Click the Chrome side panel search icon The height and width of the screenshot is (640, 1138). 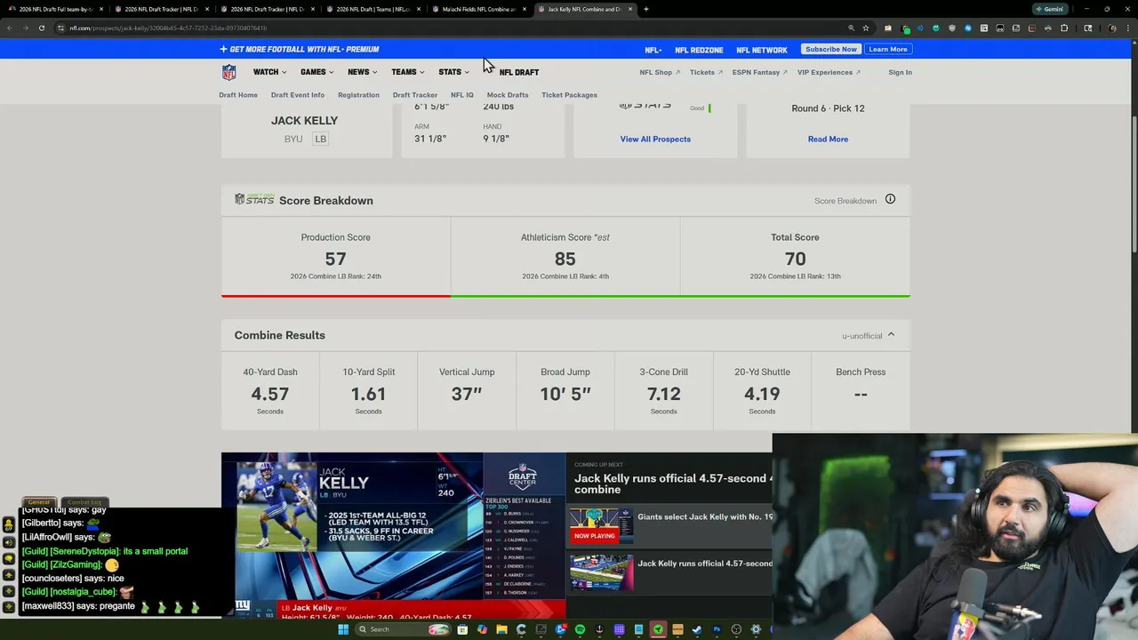(1087, 28)
